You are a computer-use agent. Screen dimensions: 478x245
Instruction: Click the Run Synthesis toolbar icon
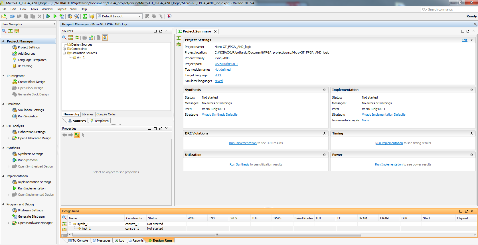click(x=48, y=16)
